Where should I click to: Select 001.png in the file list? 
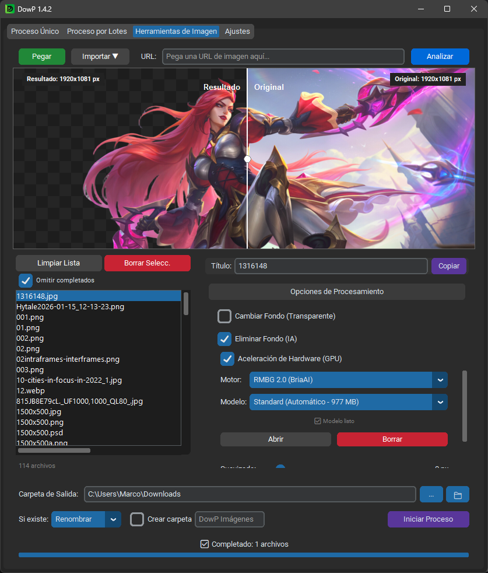(x=99, y=317)
